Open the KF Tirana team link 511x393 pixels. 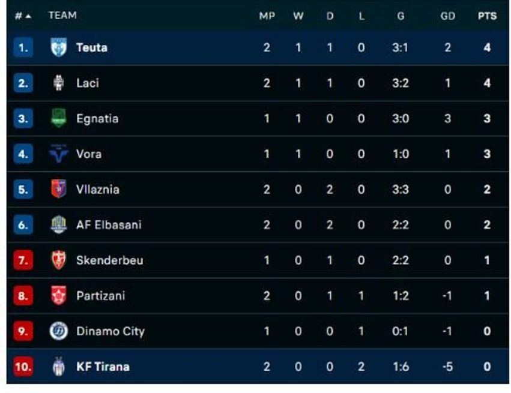pyautogui.click(x=103, y=367)
